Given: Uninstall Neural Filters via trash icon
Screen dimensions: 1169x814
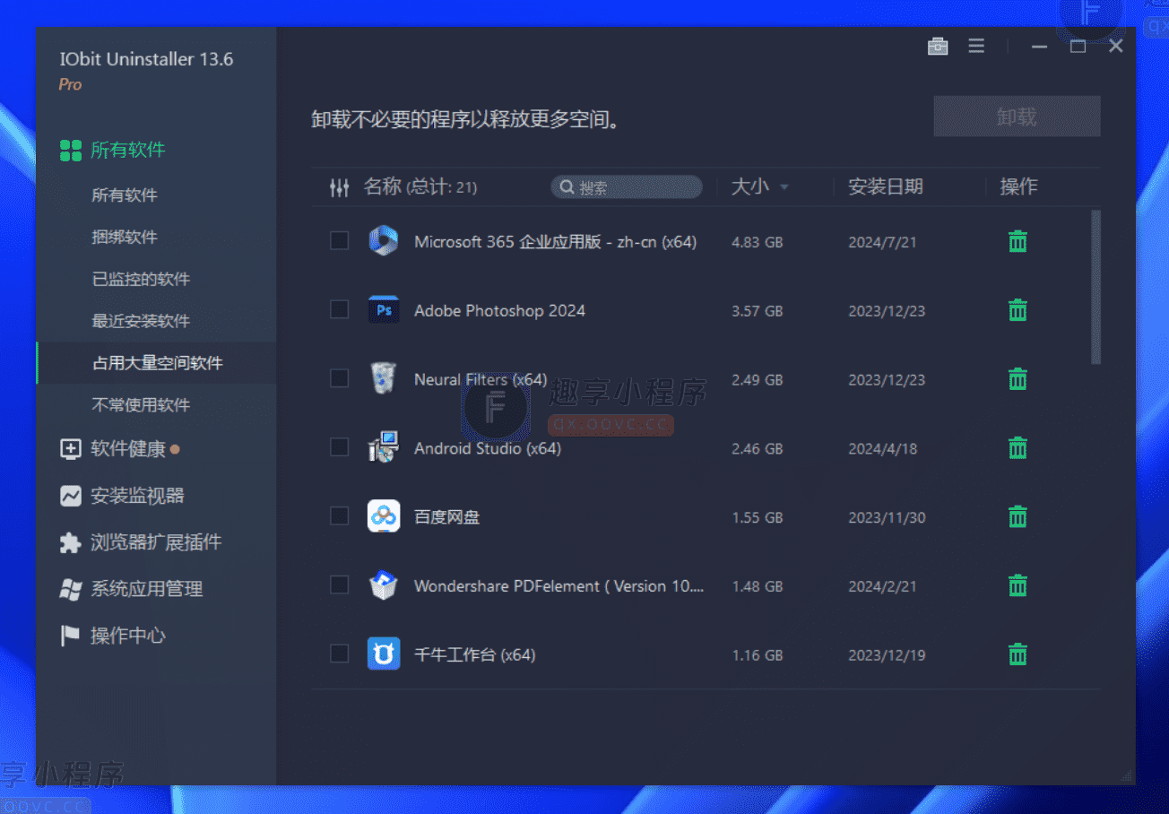Looking at the screenshot, I should click(x=1017, y=379).
